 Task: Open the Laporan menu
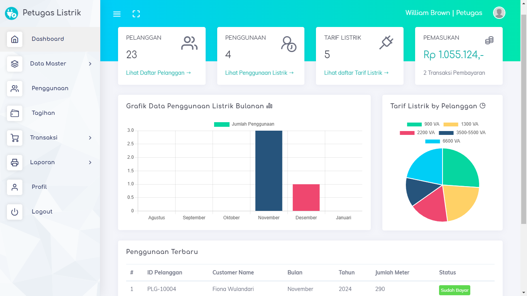[50, 162]
